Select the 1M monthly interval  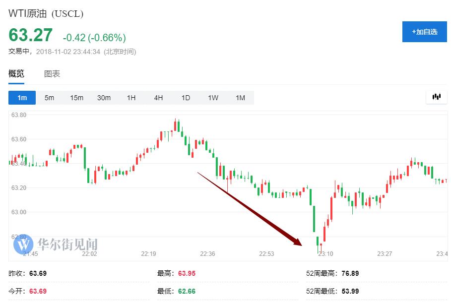(x=240, y=98)
